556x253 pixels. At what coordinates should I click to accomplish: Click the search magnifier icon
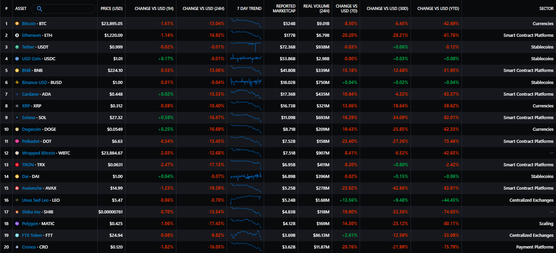point(39,9)
